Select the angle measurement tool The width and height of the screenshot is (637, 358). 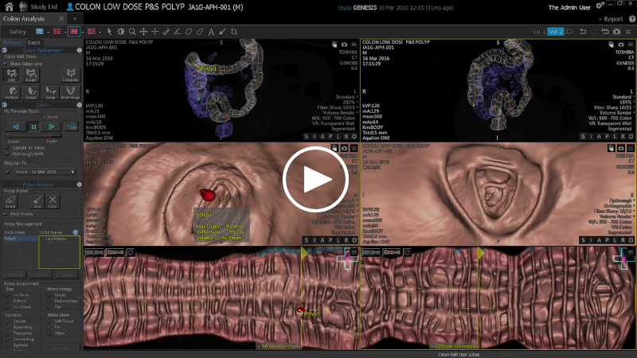pos(178,32)
